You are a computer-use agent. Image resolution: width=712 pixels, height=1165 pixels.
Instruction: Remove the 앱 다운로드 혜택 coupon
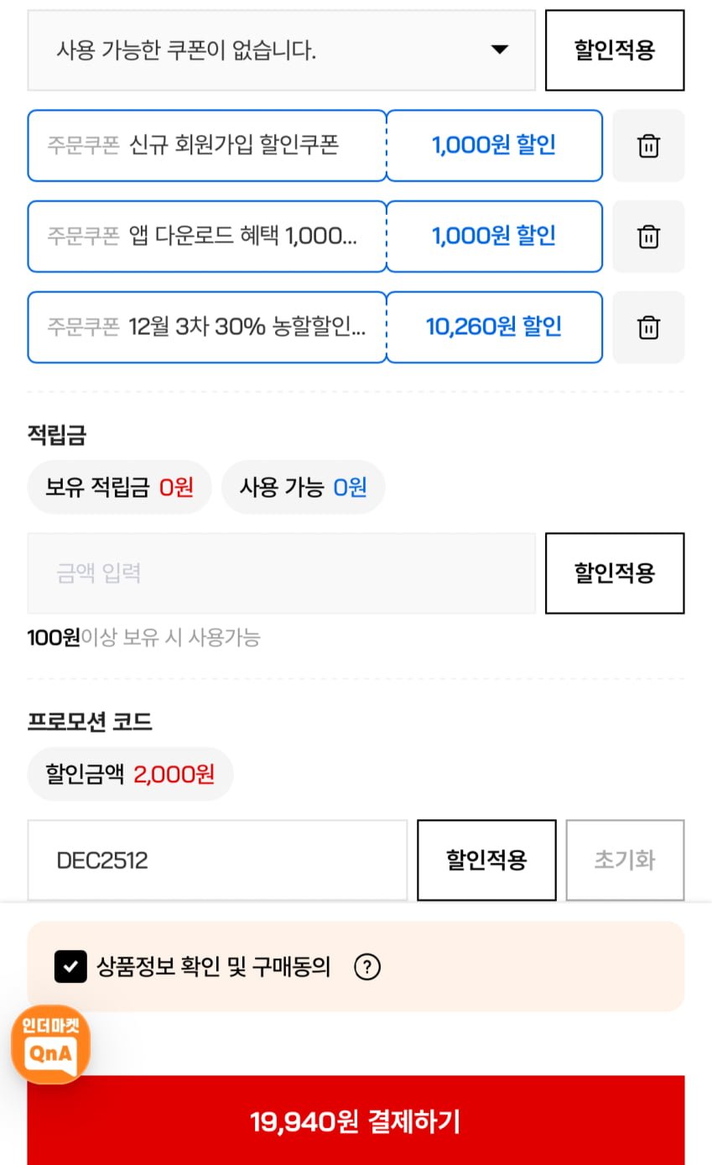click(x=648, y=237)
